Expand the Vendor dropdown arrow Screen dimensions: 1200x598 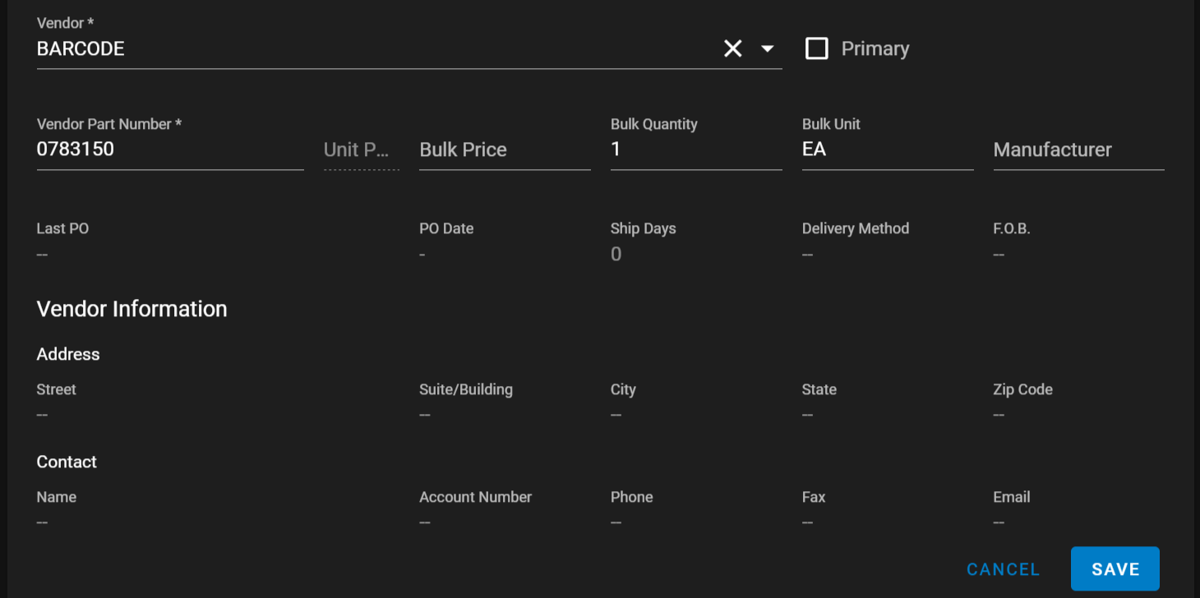click(768, 49)
